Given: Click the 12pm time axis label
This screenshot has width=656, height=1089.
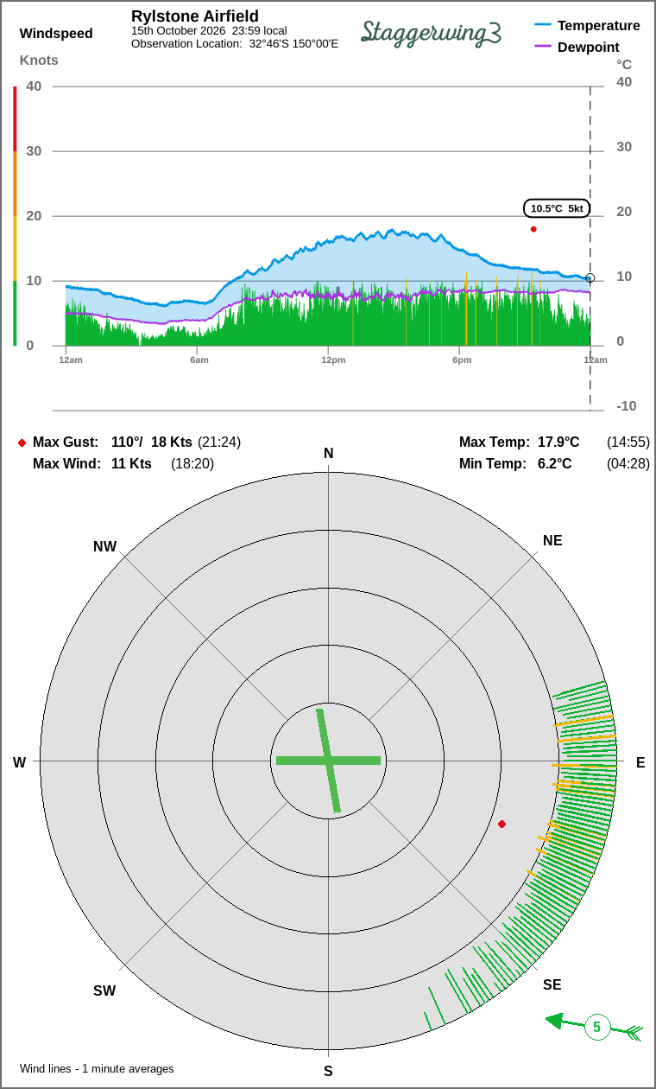Looking at the screenshot, I should tap(334, 360).
